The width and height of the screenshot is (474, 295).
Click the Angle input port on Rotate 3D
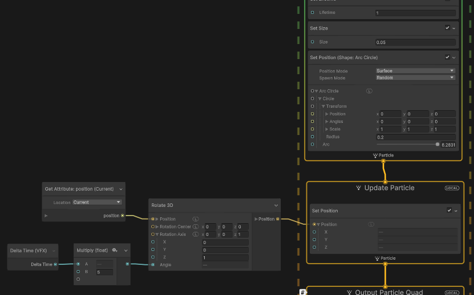pos(153,265)
